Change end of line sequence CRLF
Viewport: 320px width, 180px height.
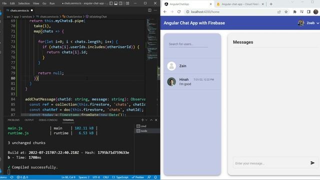pos(105,177)
